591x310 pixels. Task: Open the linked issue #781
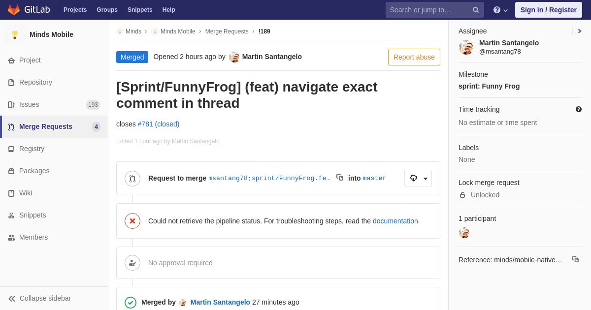(158, 124)
